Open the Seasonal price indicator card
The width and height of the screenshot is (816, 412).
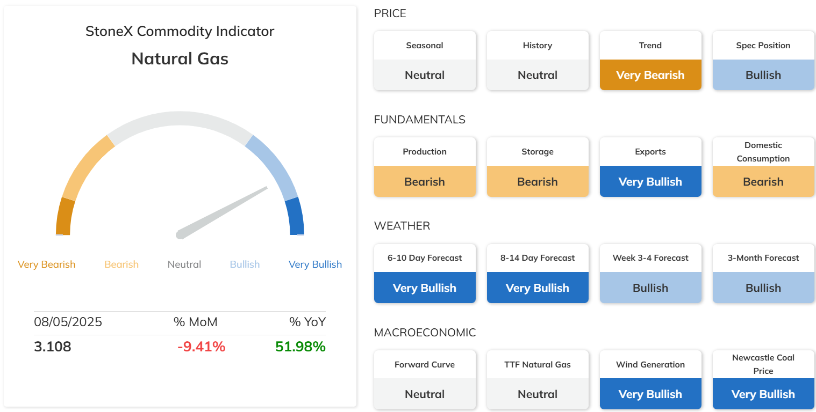coord(425,61)
